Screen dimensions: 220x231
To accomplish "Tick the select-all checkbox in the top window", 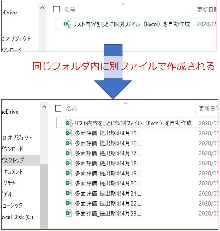I will point(56,9).
